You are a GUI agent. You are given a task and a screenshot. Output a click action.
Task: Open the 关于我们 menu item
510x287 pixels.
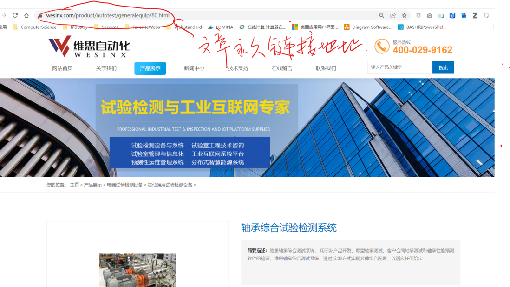[x=106, y=68]
